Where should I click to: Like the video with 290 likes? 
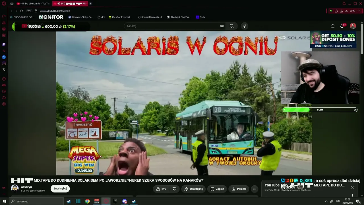[x=161, y=189]
